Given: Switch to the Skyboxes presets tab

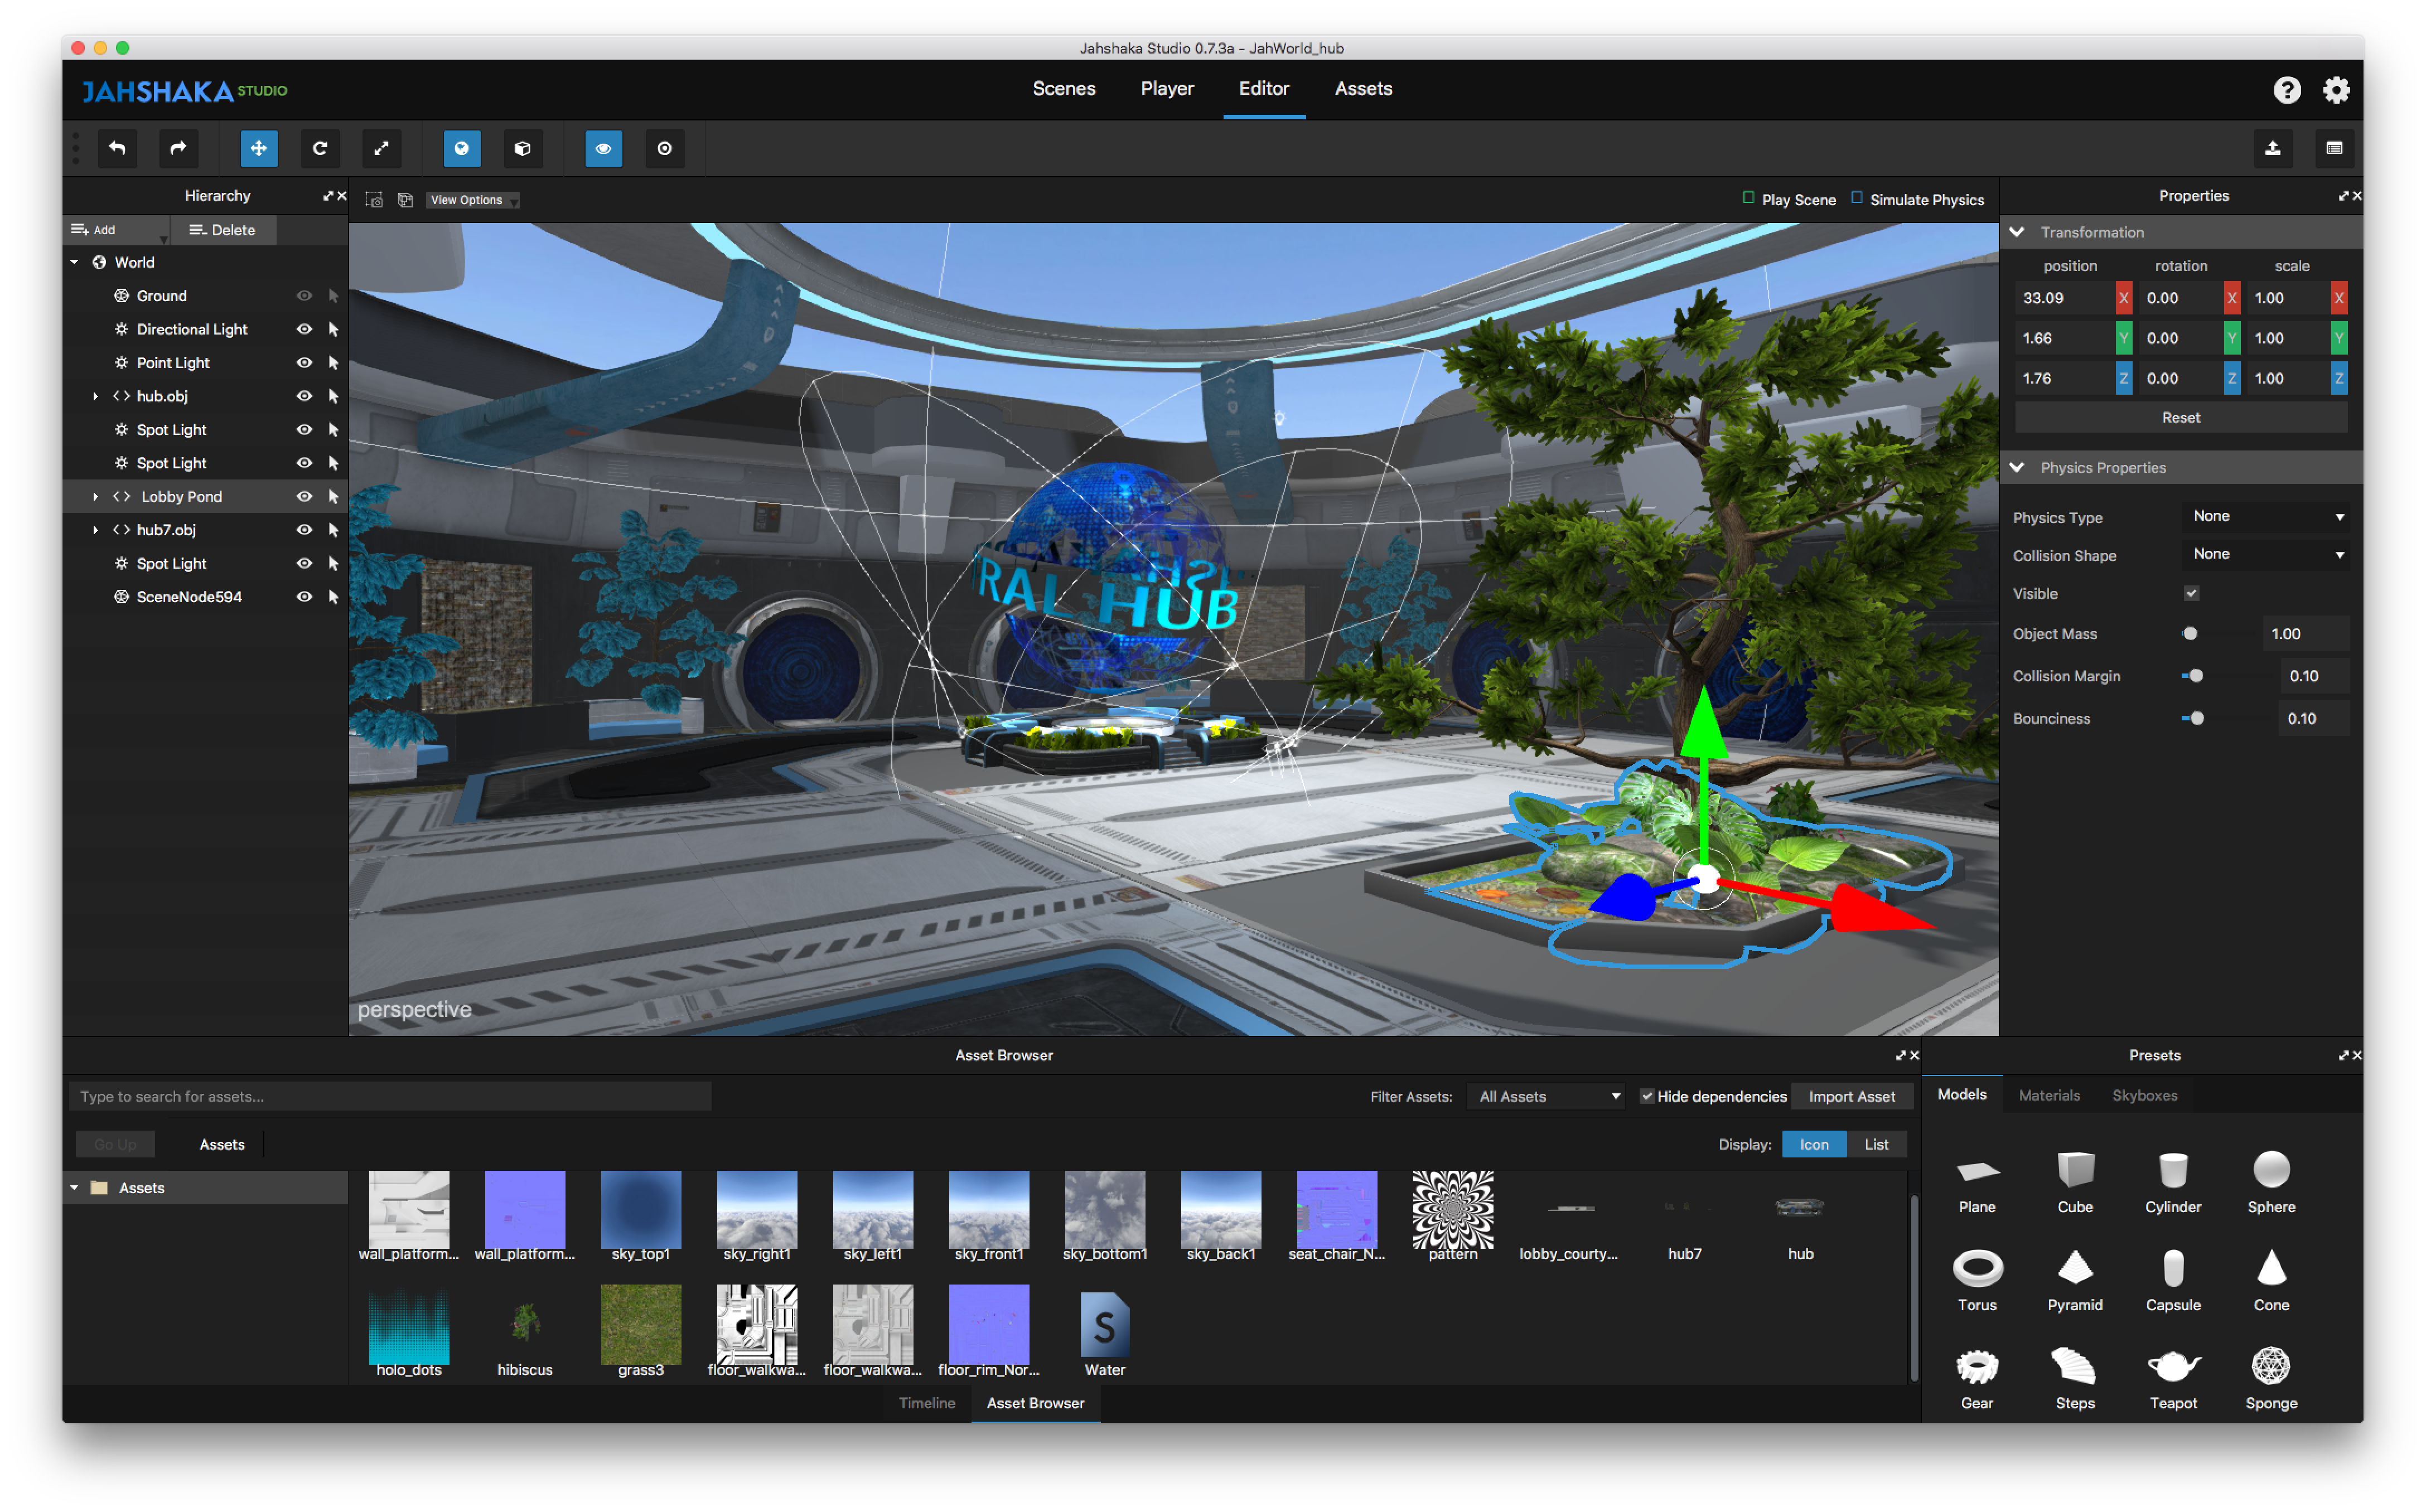Looking at the screenshot, I should 2144,1095.
